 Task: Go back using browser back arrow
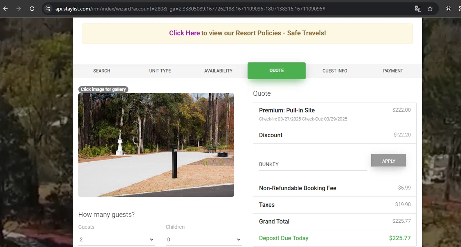pyautogui.click(x=5, y=9)
